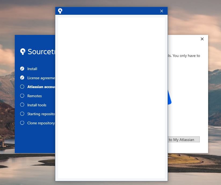
Task: Select the Install tools step circle
Action: [22, 105]
